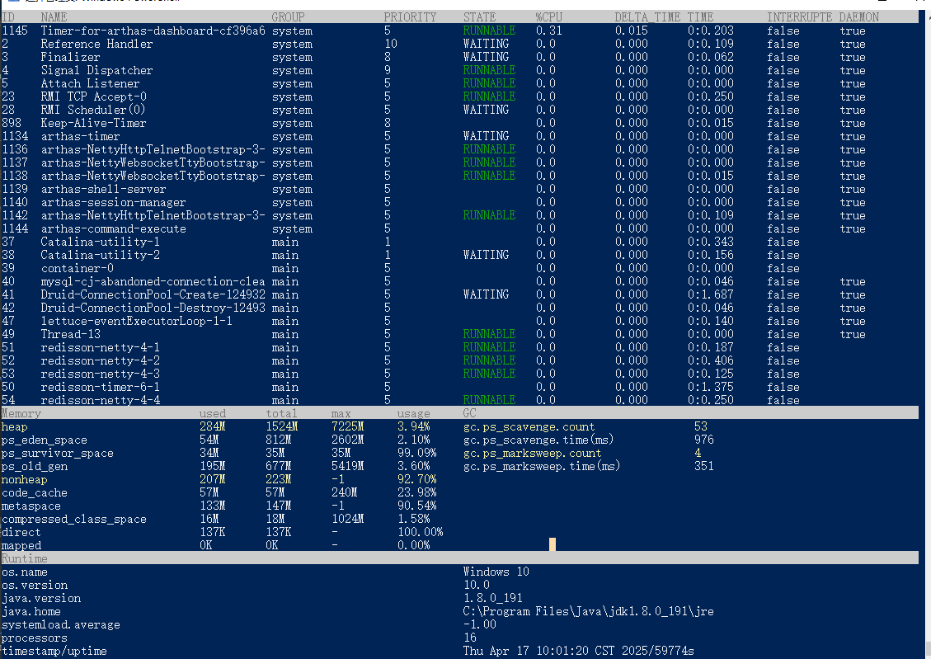Viewport: 931px width, 659px height.
Task: Click thread ID 1142
Action: (x=15, y=215)
